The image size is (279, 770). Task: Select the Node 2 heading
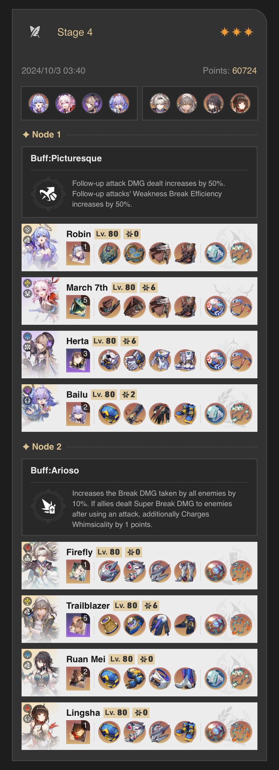tap(42, 447)
